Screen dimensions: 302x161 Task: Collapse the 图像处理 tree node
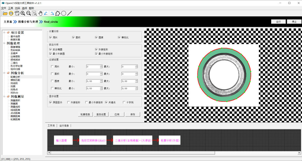click(4, 43)
